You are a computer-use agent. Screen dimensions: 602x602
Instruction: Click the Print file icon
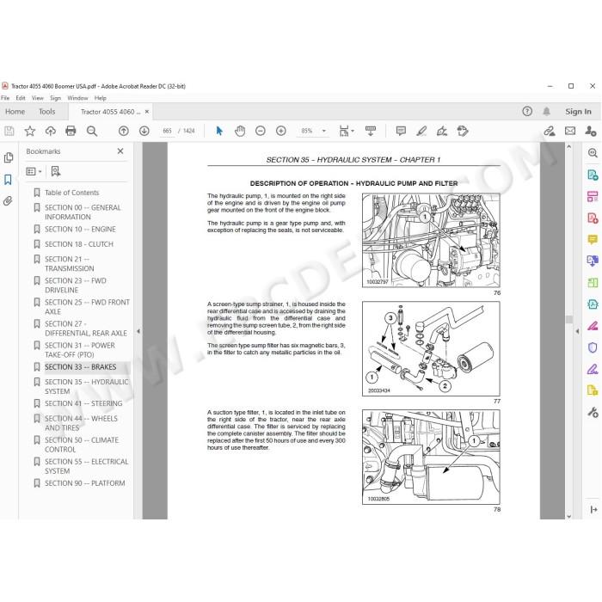pos(71,131)
